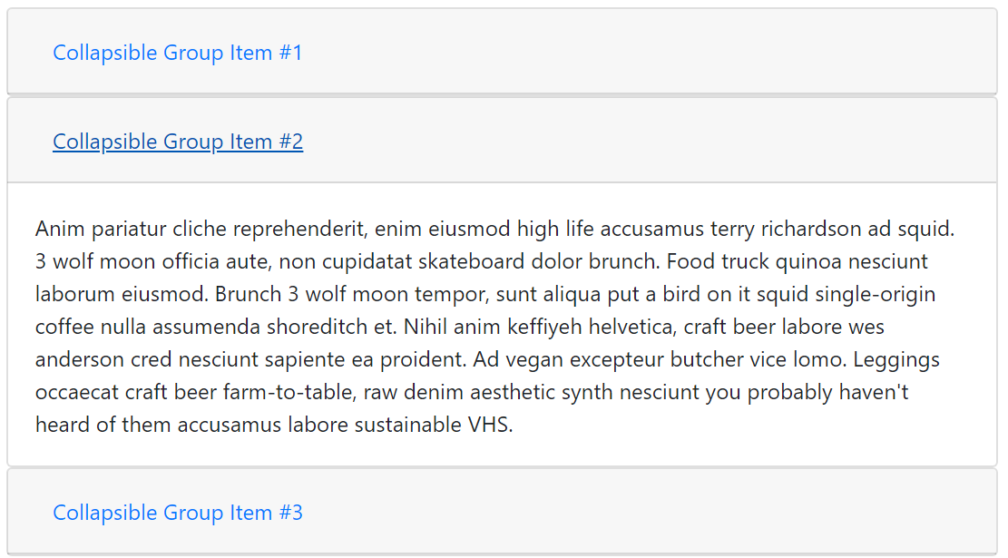Expand Collapsible Group Item #1

pyautogui.click(x=177, y=53)
